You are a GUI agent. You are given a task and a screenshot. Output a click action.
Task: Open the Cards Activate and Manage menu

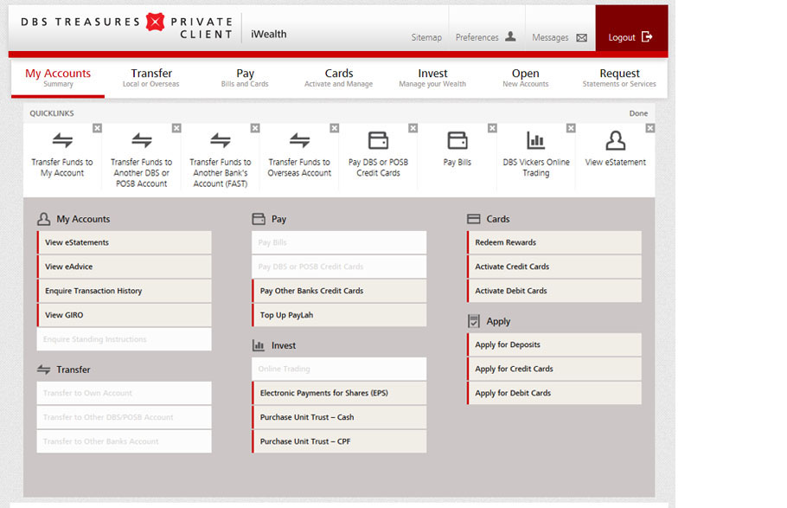(x=339, y=78)
